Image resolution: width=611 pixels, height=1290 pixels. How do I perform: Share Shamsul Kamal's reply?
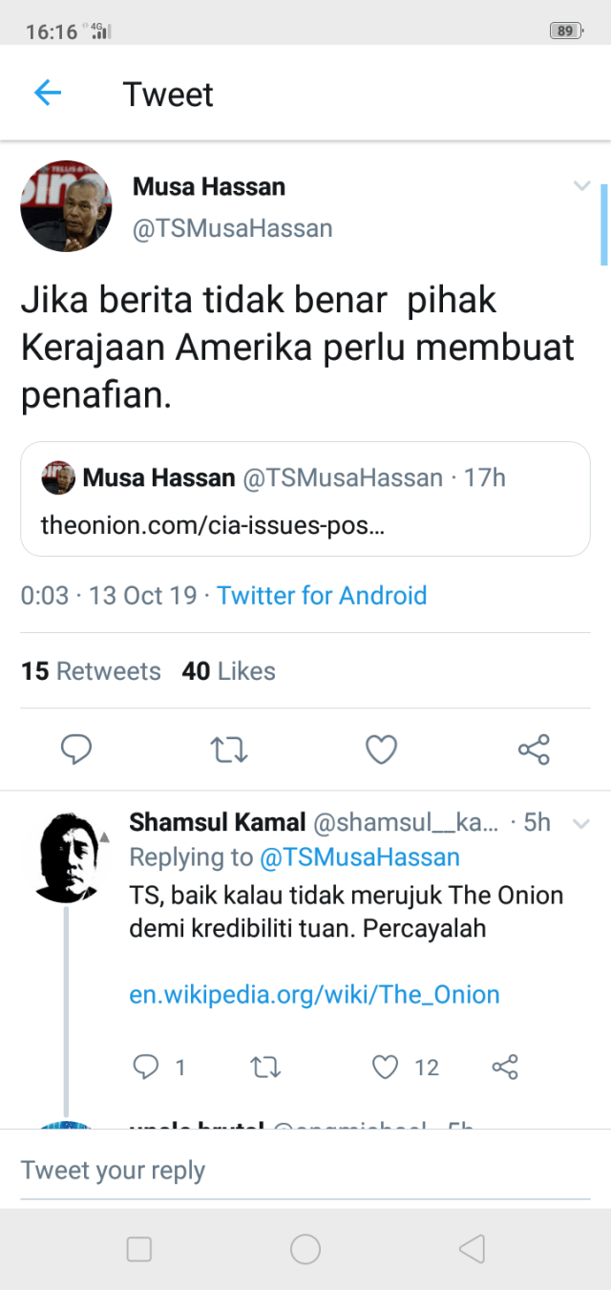[x=504, y=1067]
